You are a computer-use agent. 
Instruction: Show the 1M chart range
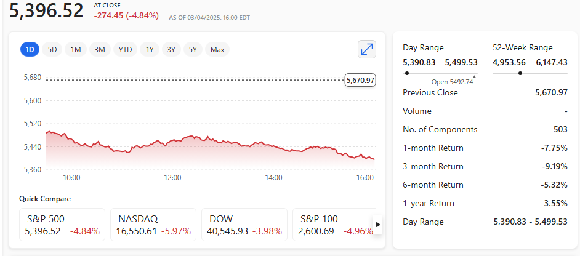coord(76,50)
